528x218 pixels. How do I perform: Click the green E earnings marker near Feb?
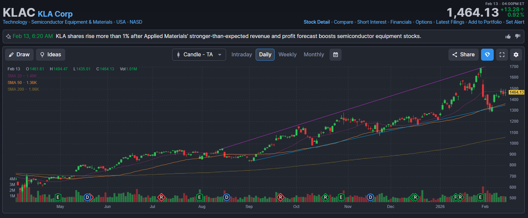[480, 197]
